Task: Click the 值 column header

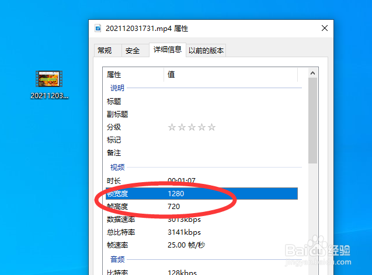Action: pyautogui.click(x=231, y=75)
